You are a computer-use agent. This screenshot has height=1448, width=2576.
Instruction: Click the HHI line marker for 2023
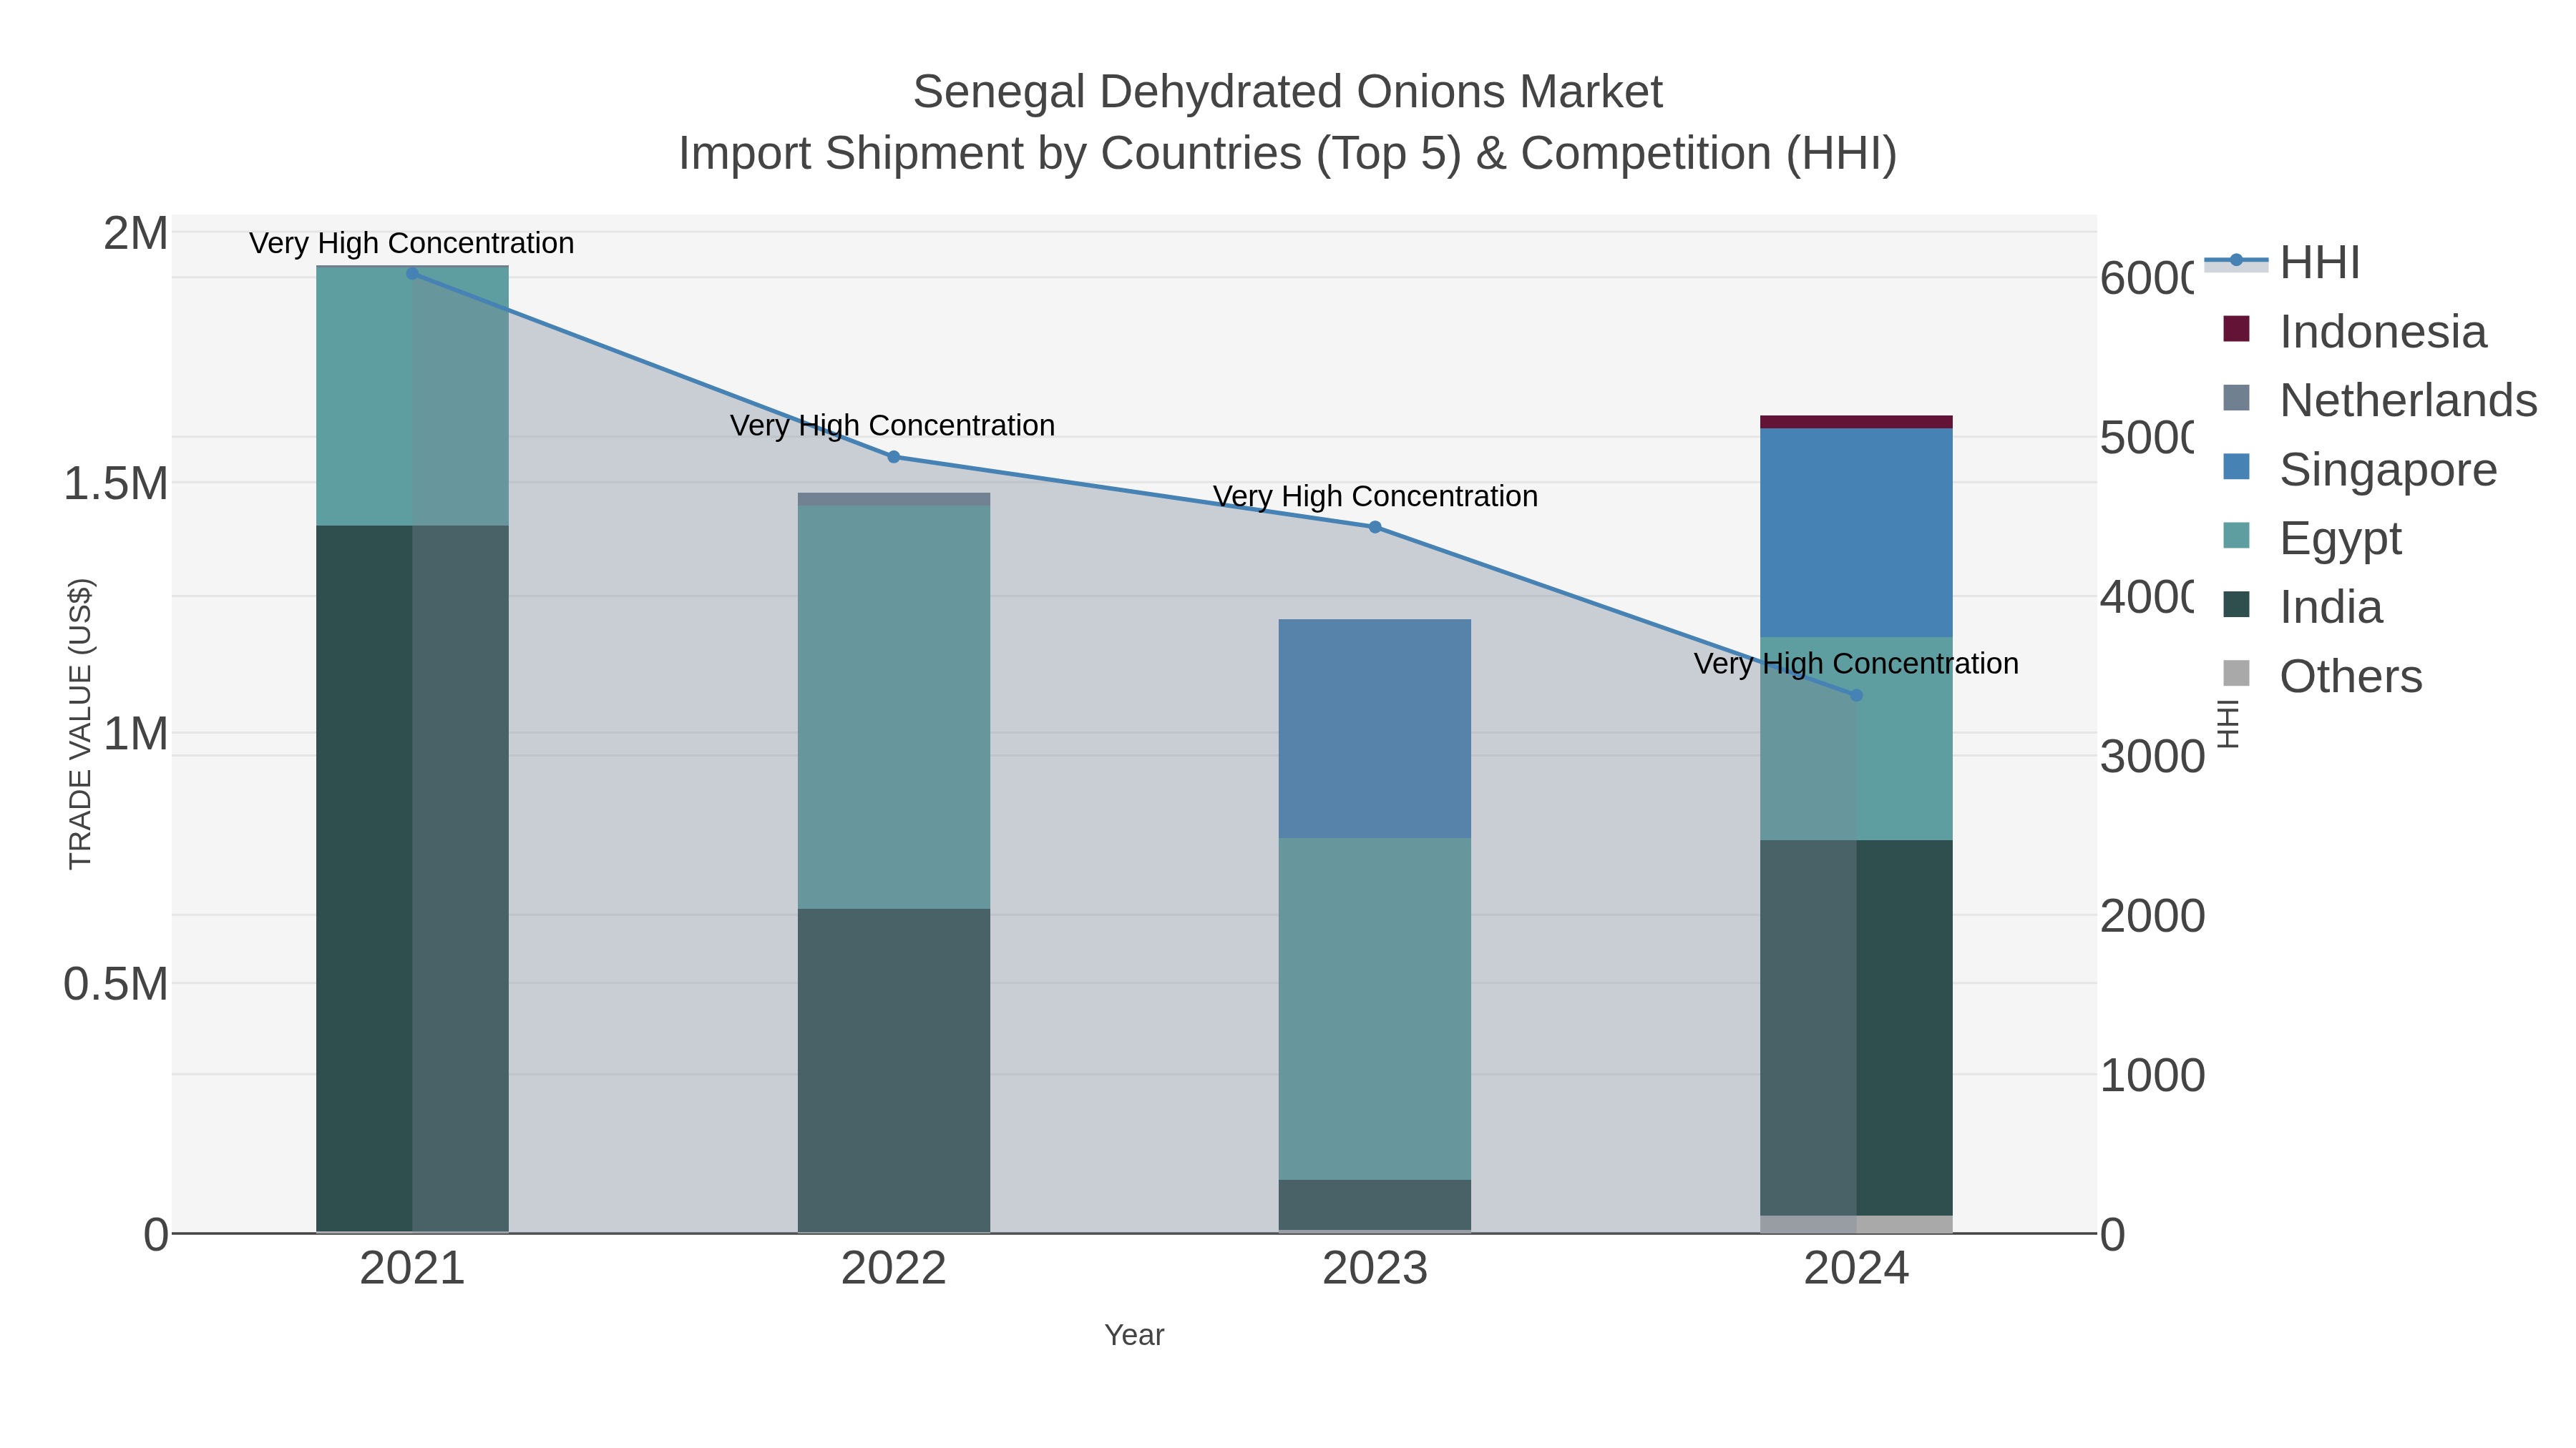(x=1375, y=526)
